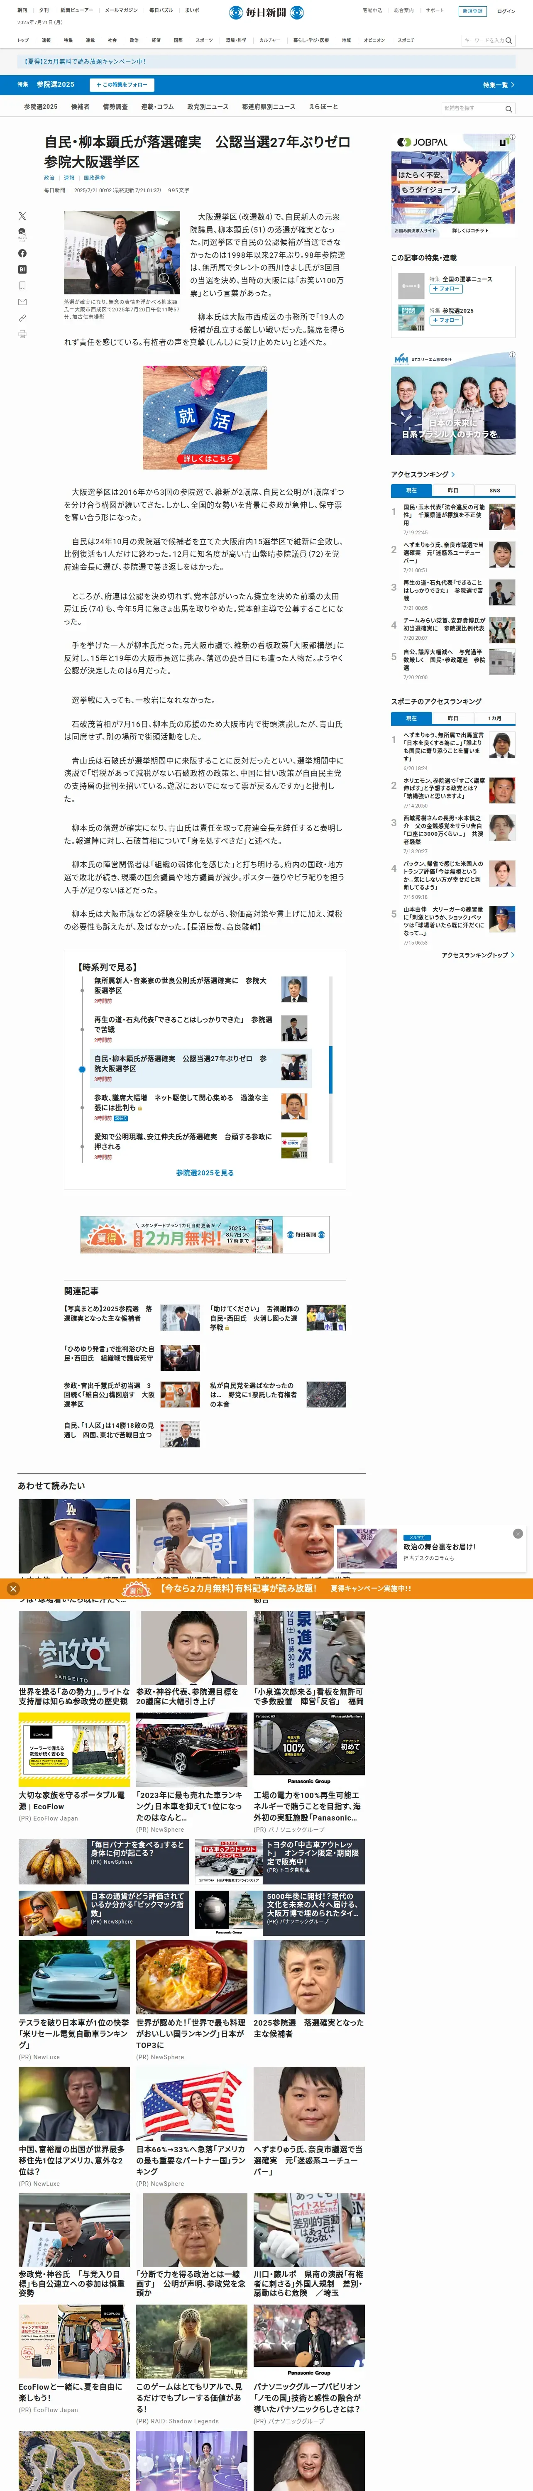Select 昨日 tab in スポニチ ranking
533x2491 pixels.
click(x=453, y=719)
